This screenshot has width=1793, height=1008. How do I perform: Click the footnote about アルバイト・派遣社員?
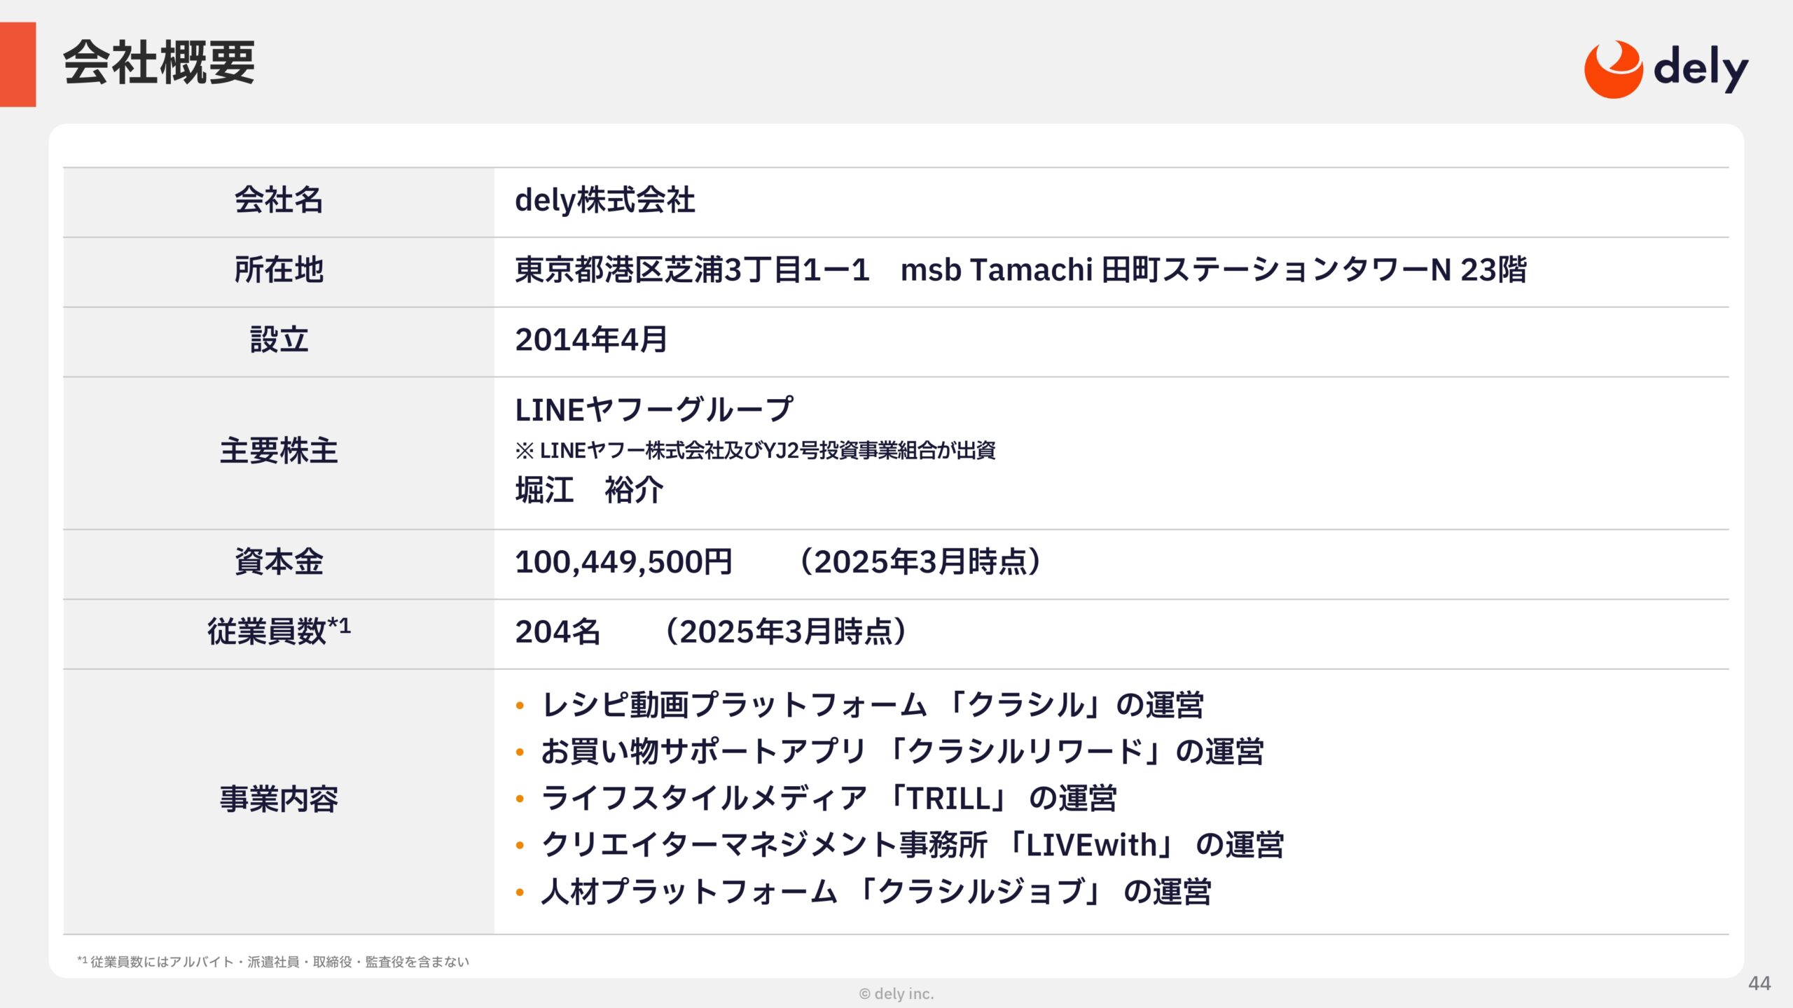tap(273, 962)
